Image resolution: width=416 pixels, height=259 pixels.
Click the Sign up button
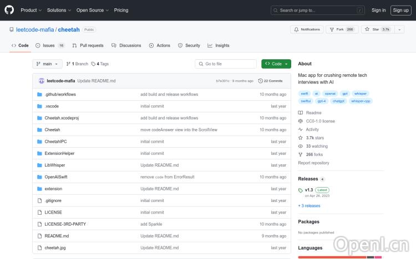pyautogui.click(x=400, y=10)
